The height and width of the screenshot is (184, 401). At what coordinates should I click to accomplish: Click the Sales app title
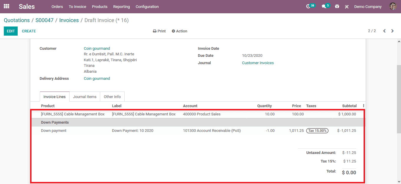(x=27, y=6)
